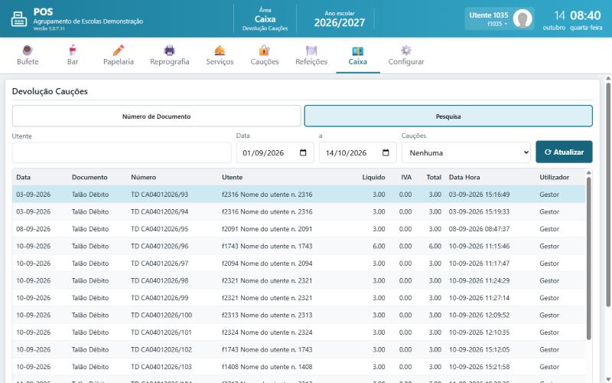Click utente f2313 Nome do utente n. 2313
This screenshot has width=612, height=383.
point(267,315)
